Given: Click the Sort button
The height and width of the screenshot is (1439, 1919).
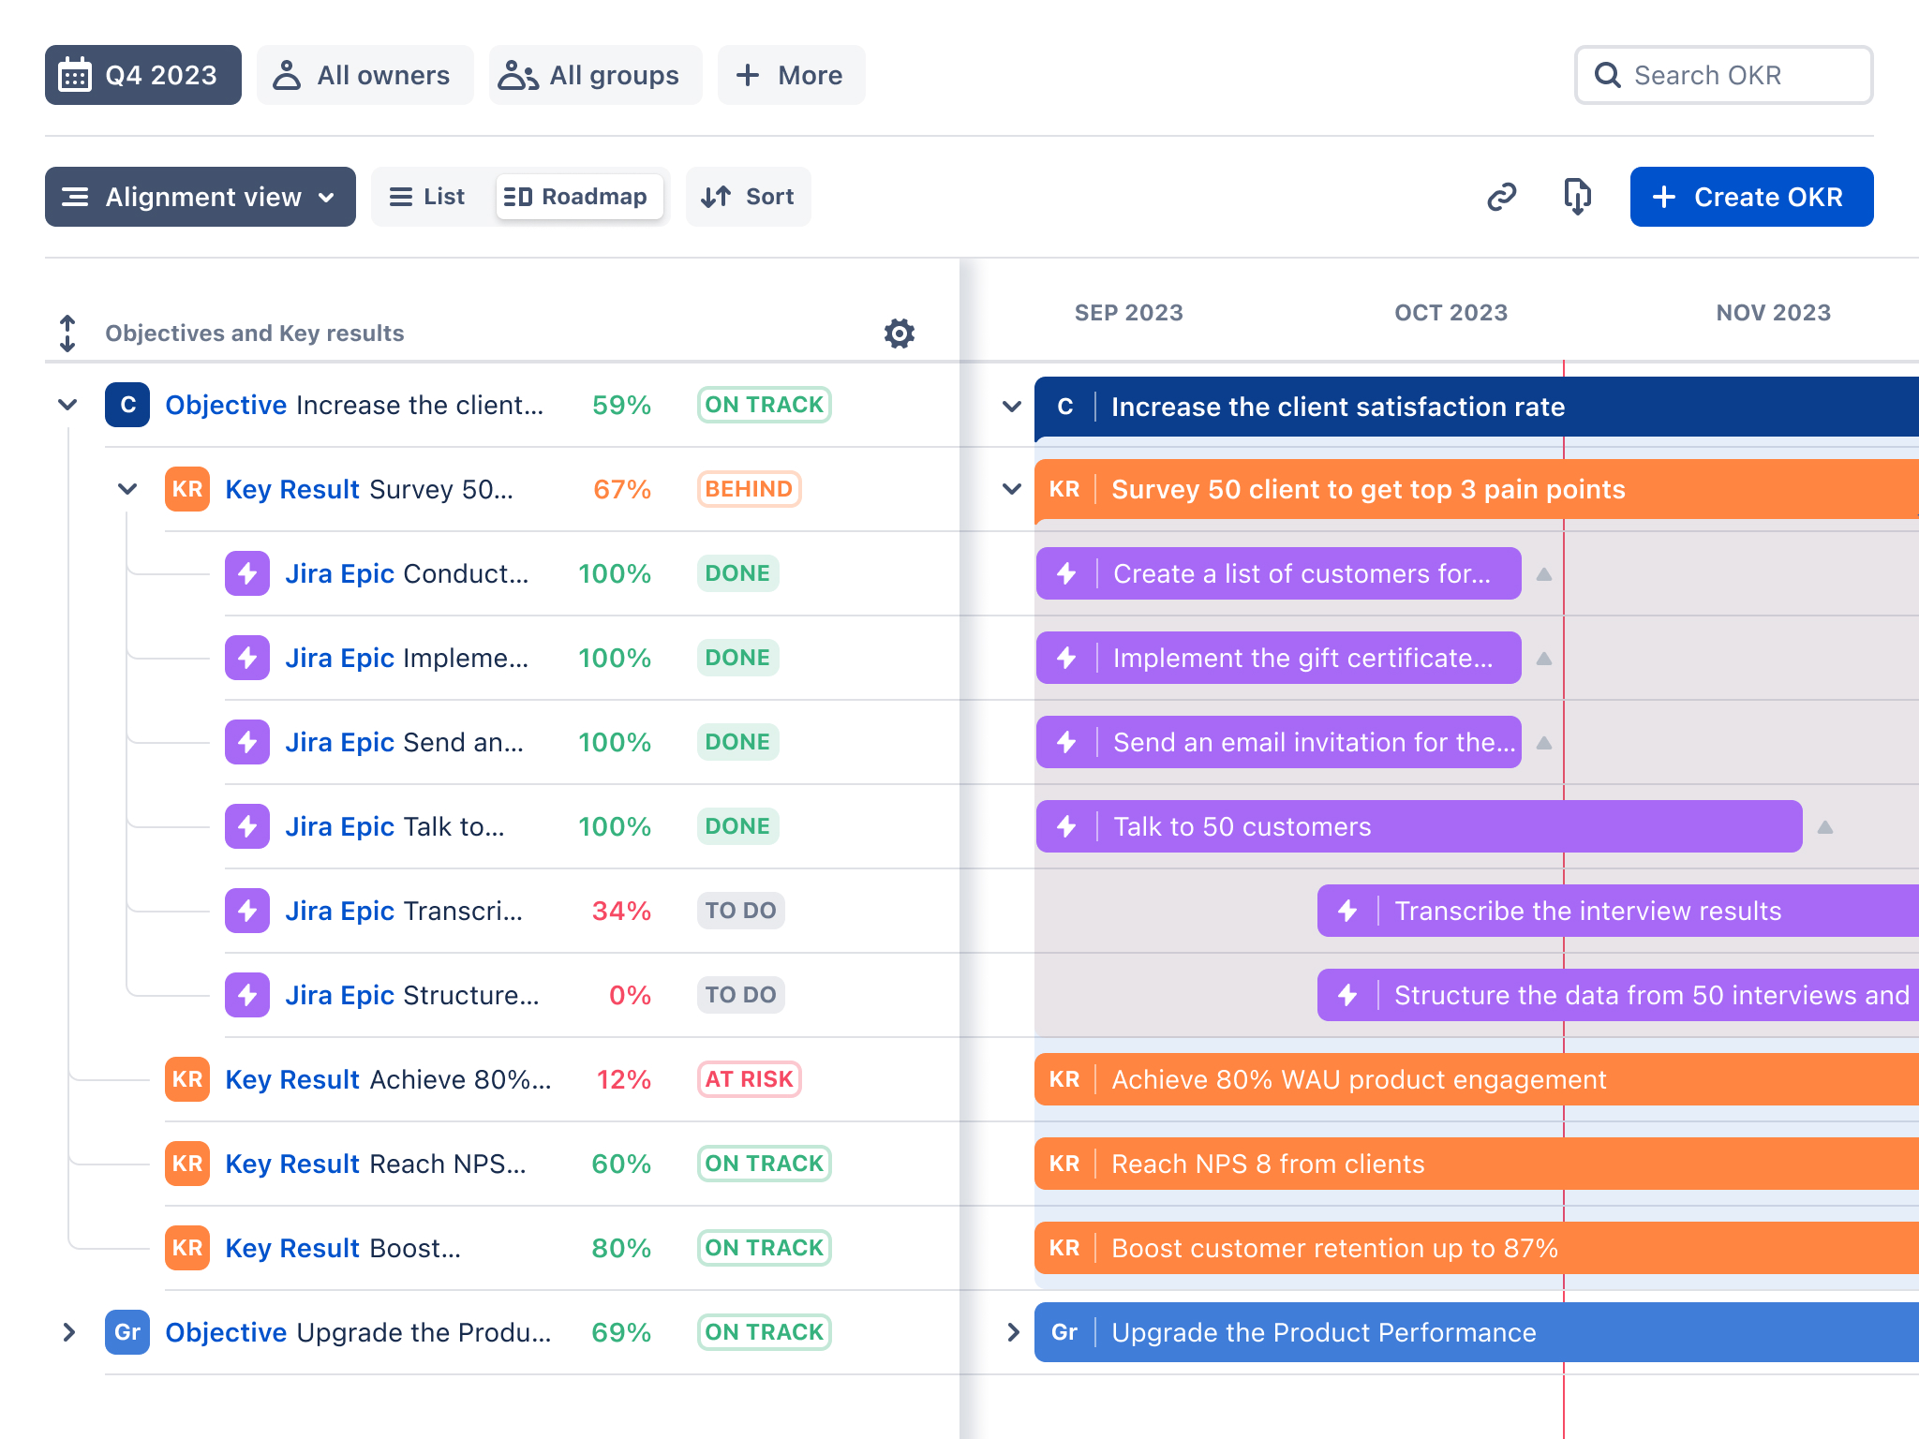Looking at the screenshot, I should (749, 197).
